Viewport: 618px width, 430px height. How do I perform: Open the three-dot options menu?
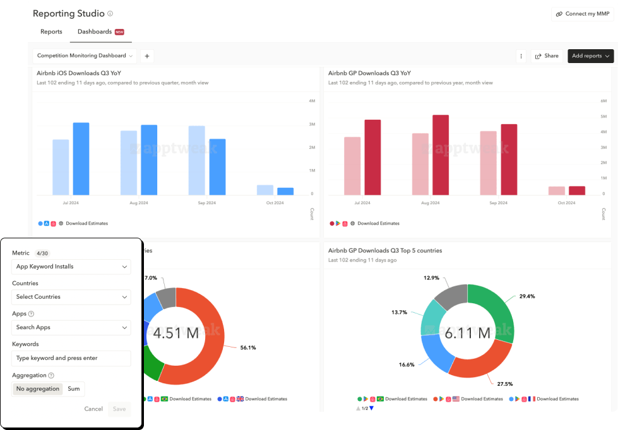pyautogui.click(x=521, y=56)
